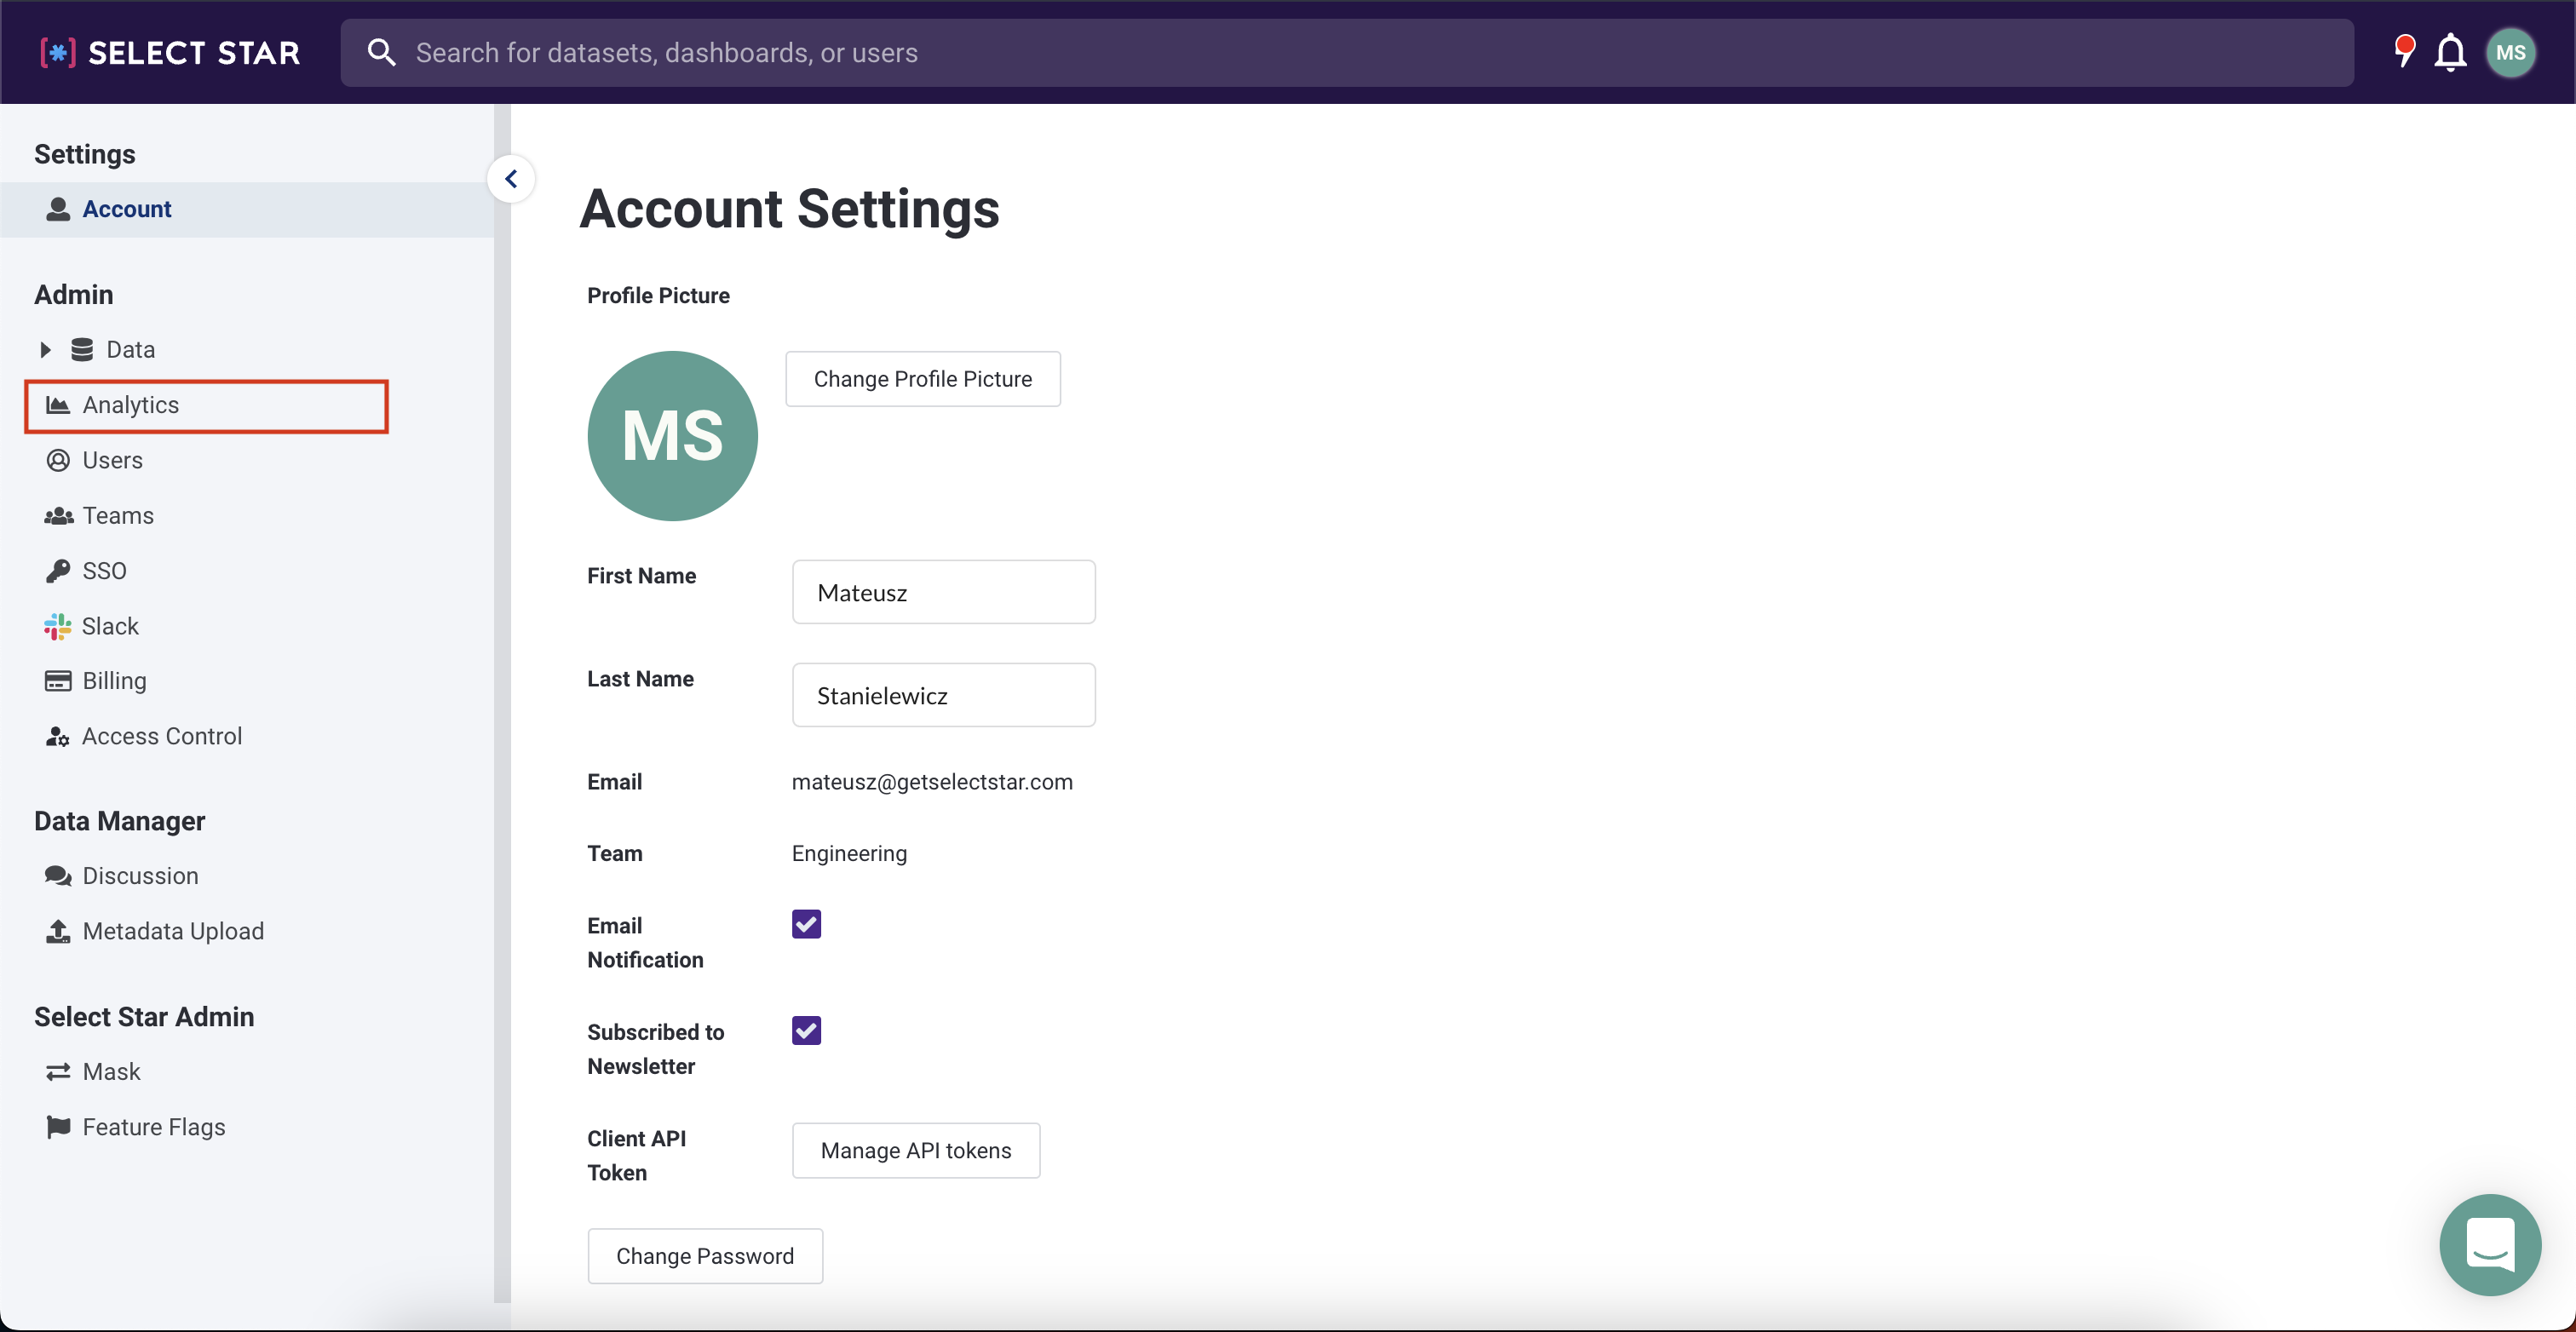
Task: Uncheck the Email Notification checkbox
Action: [806, 924]
